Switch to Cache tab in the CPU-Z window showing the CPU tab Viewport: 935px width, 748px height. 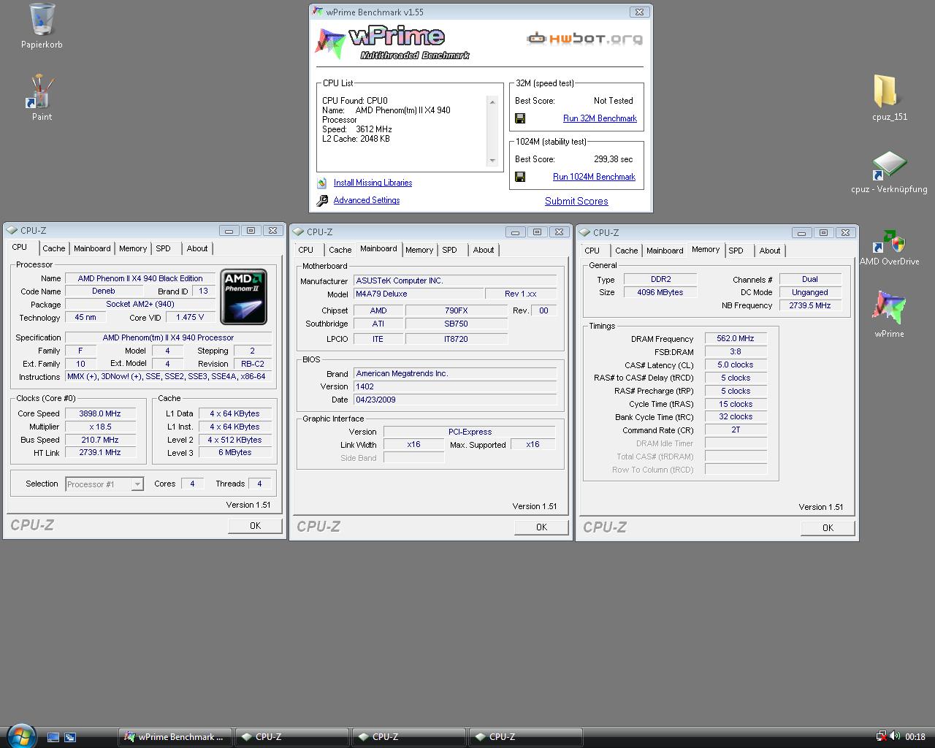53,248
